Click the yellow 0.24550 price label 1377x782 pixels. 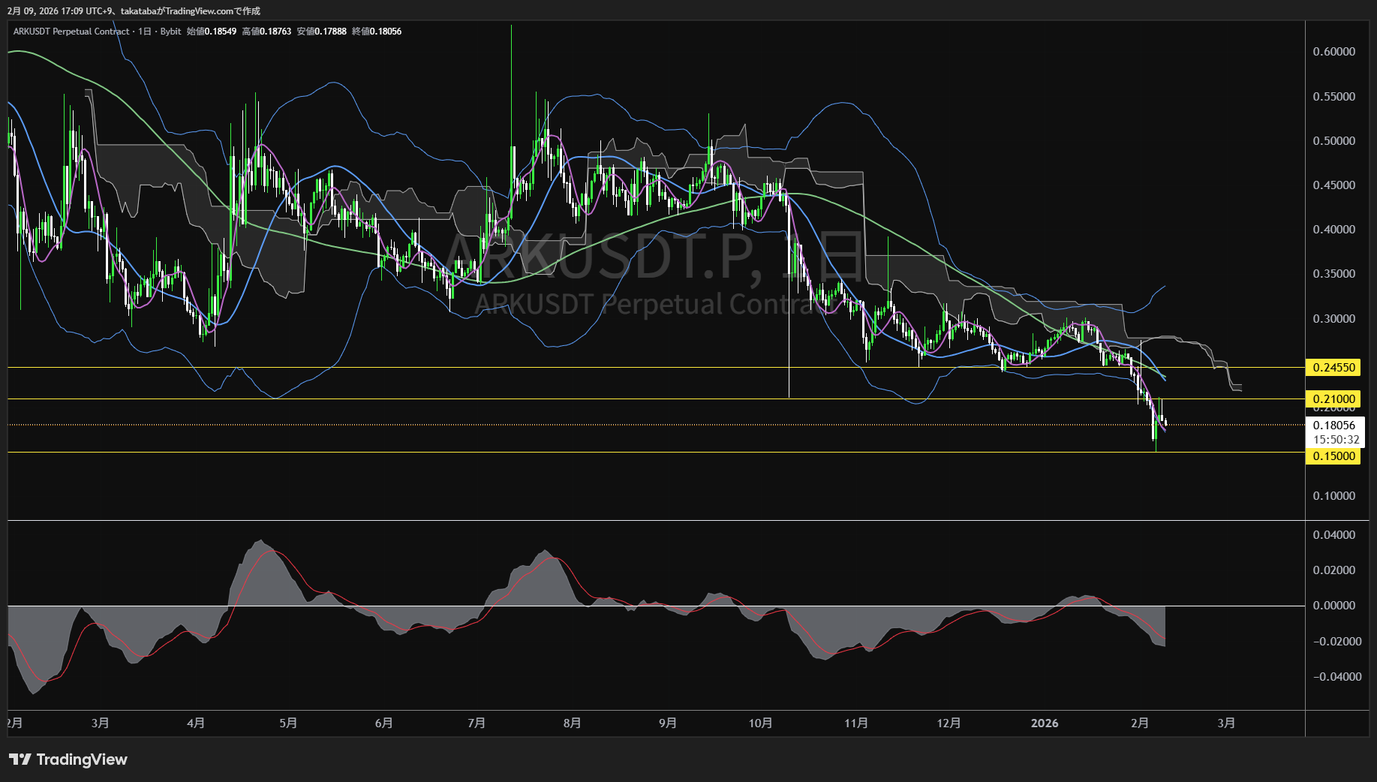click(x=1333, y=368)
